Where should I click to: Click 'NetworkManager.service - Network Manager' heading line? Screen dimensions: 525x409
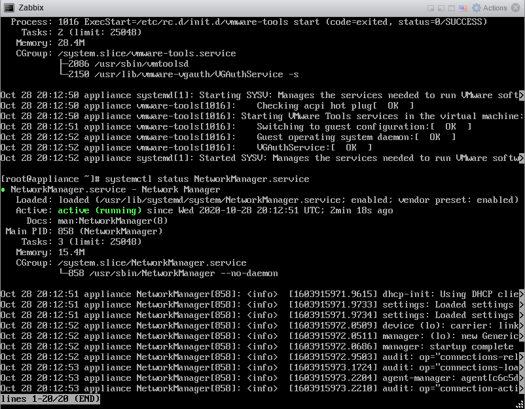pyautogui.click(x=115, y=189)
